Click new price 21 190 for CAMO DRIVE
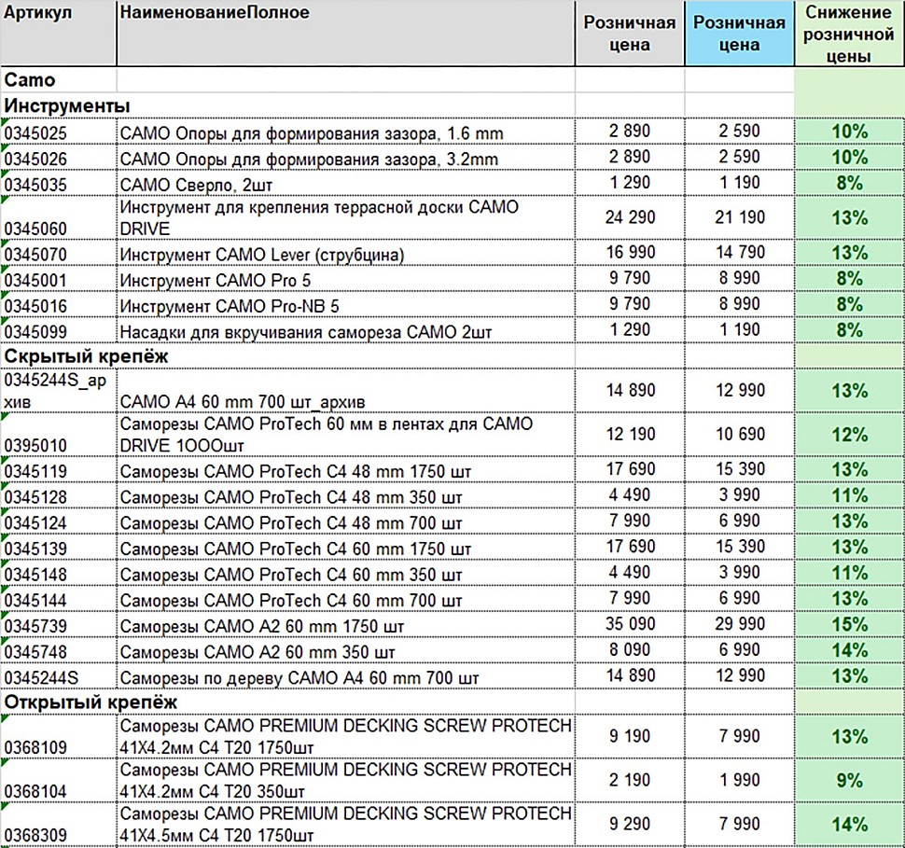Image resolution: width=905 pixels, height=848 pixels. pos(739,217)
